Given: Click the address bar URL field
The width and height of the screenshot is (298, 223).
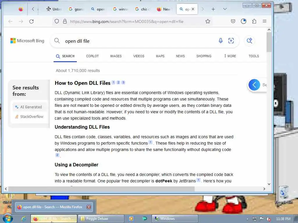Looking at the screenshot, I should tap(127, 21).
